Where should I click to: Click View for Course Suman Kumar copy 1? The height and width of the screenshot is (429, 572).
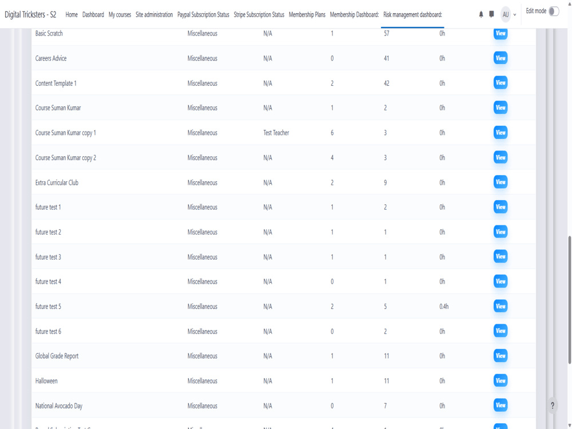pos(500,133)
